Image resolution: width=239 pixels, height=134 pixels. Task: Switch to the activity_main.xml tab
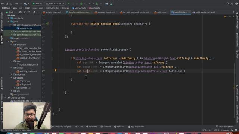53,12
